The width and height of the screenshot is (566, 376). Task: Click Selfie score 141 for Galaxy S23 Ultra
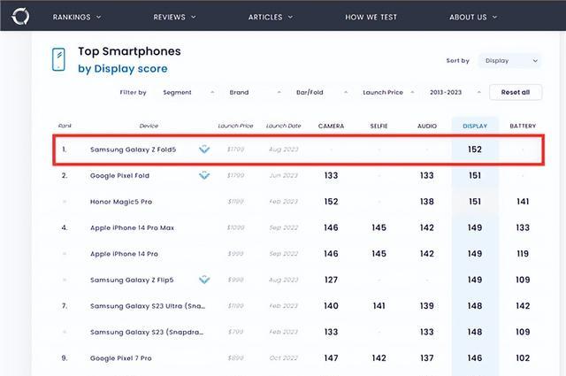coord(379,305)
